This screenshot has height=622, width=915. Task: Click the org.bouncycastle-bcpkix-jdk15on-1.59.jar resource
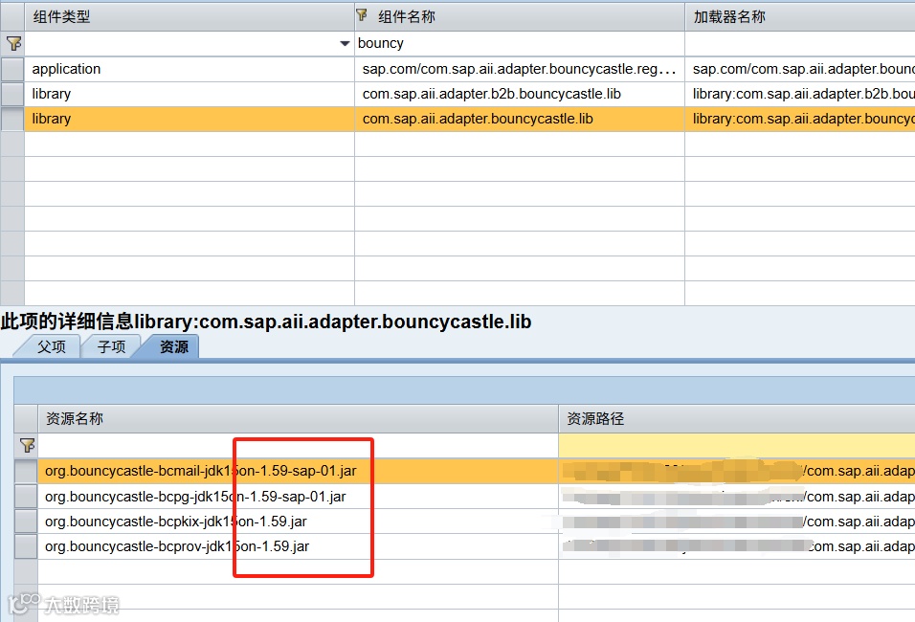pos(176,522)
